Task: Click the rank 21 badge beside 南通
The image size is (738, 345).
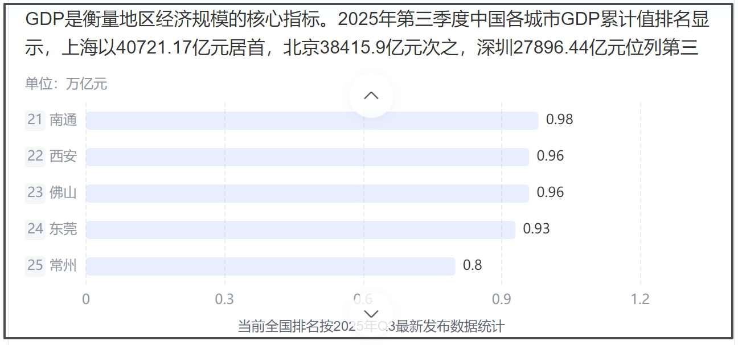Action: 35,120
